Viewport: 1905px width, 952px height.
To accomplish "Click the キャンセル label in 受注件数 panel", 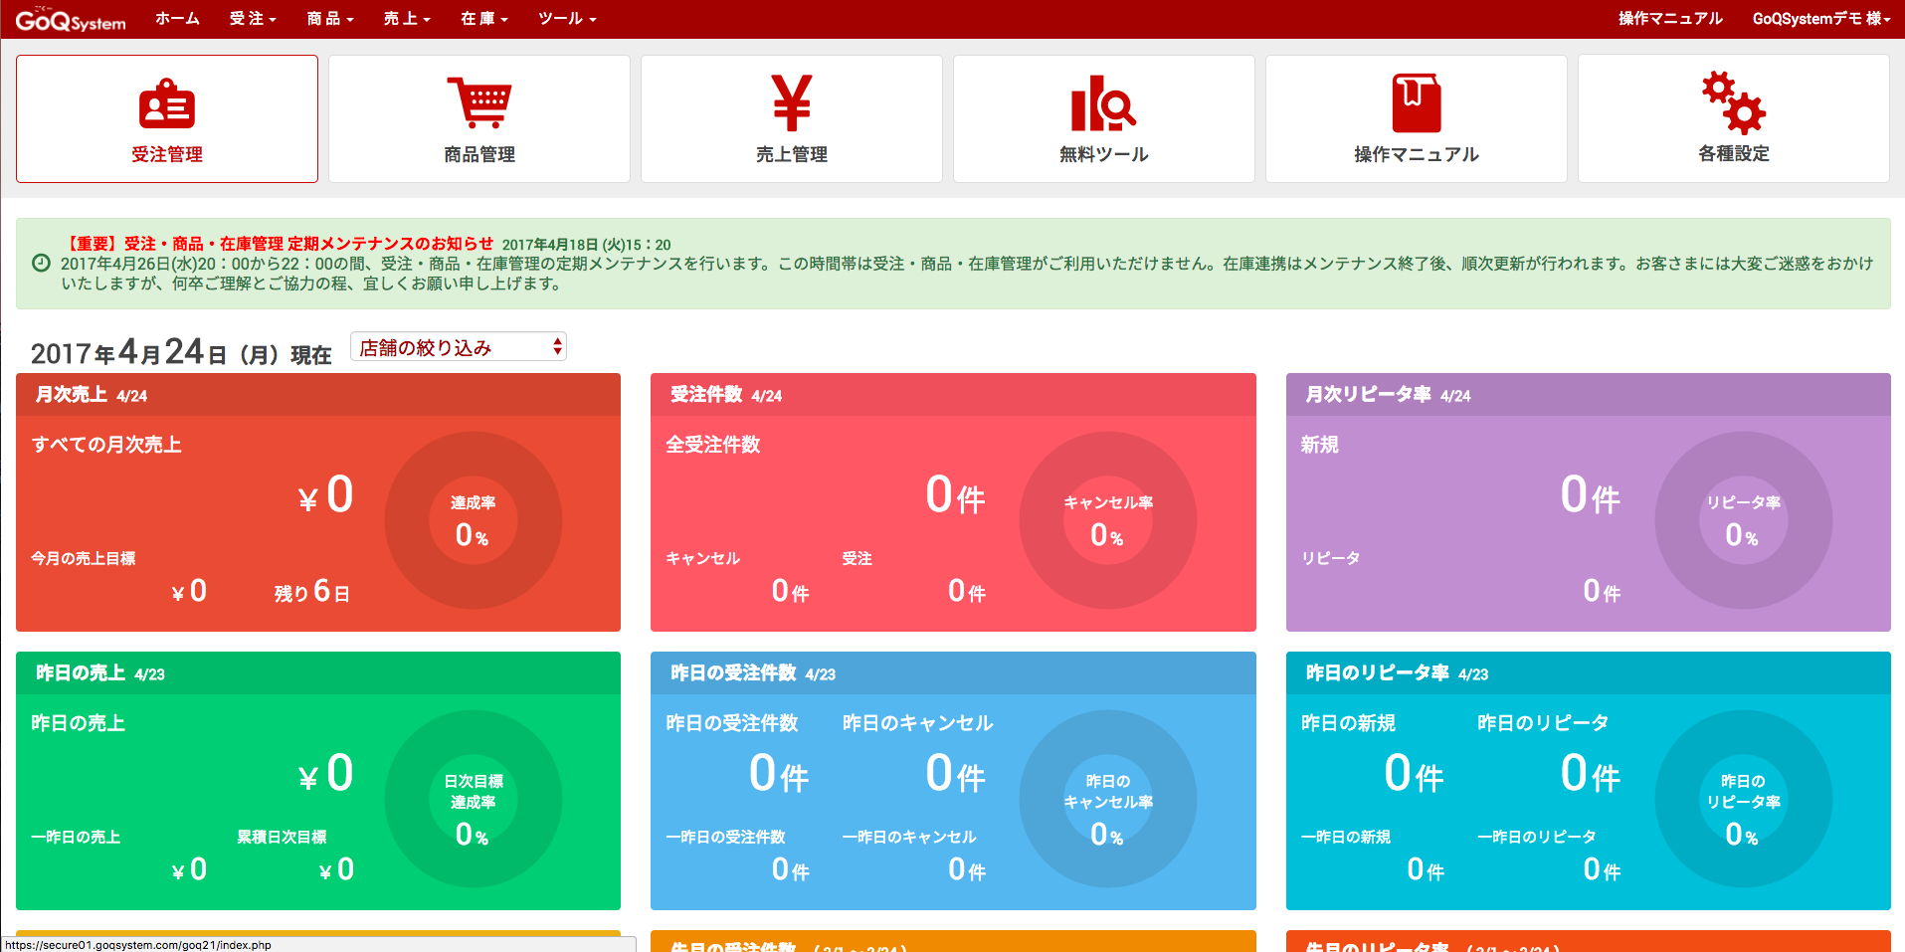I will pos(703,558).
